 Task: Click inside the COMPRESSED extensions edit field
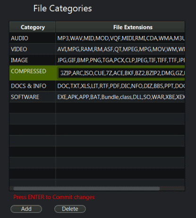click(121, 73)
